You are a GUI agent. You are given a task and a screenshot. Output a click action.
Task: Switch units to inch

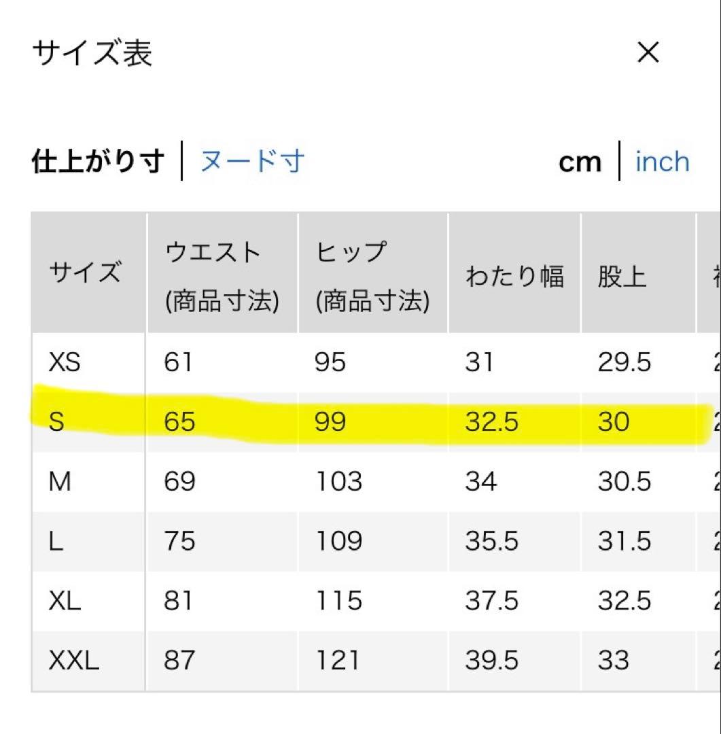(662, 162)
